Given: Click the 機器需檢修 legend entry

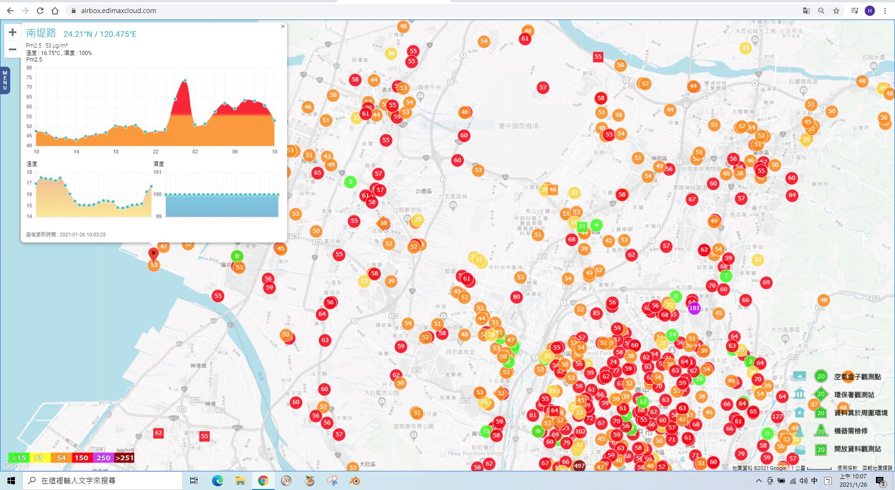Looking at the screenshot, I should [x=851, y=431].
